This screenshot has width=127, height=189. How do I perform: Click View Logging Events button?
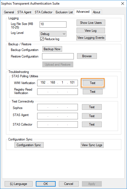pos(91,38)
